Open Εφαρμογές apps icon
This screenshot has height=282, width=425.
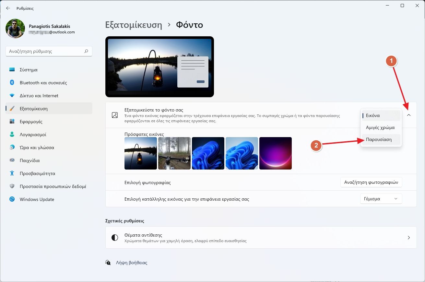click(12, 122)
